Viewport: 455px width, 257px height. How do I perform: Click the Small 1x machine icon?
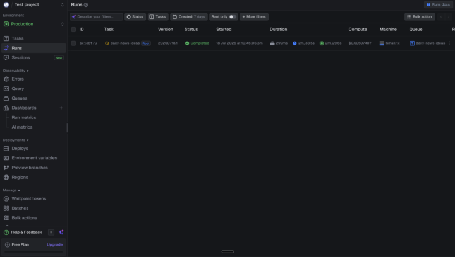click(382, 43)
